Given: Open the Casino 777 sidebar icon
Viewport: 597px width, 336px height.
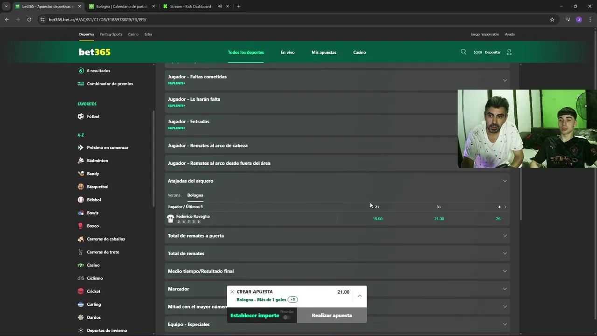Looking at the screenshot, I should pyautogui.click(x=81, y=265).
